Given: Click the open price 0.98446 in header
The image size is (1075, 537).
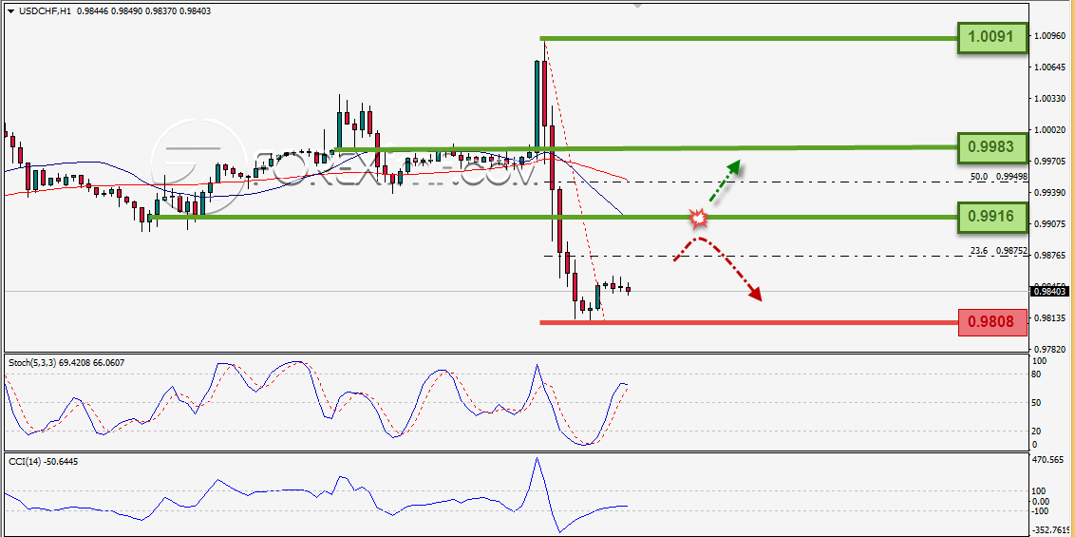Looking at the screenshot, I should coord(92,11).
